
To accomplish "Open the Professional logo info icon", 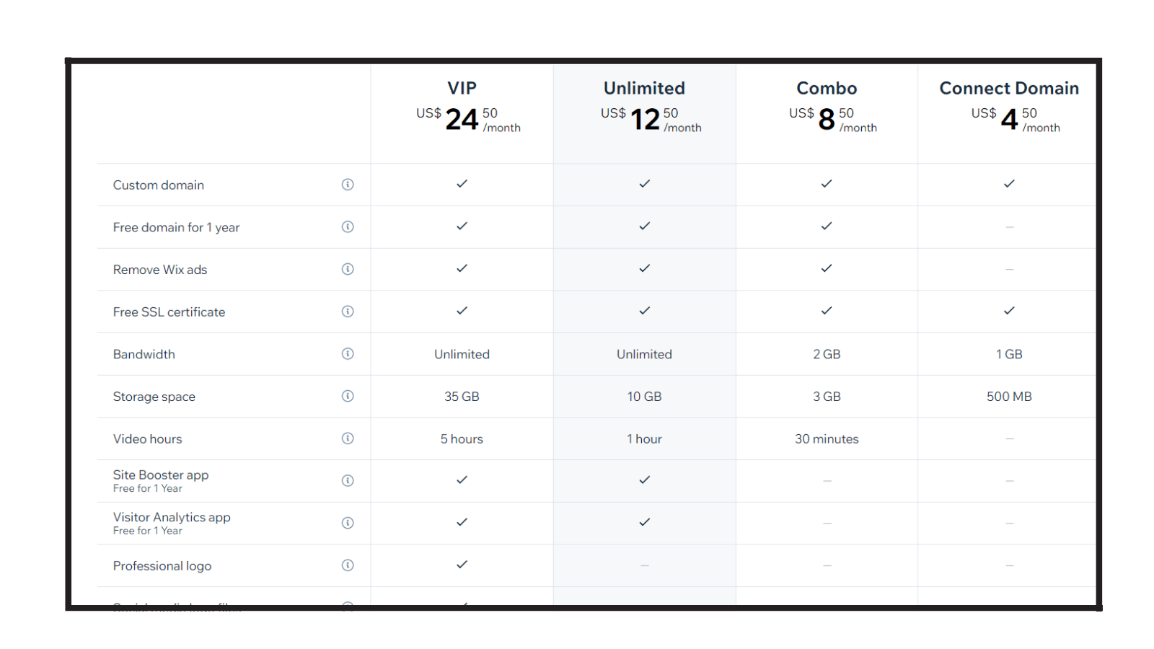I will click(x=348, y=565).
